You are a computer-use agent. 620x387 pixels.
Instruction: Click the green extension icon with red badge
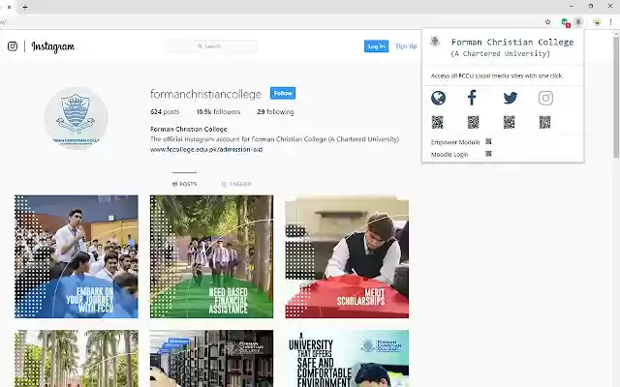coord(566,22)
